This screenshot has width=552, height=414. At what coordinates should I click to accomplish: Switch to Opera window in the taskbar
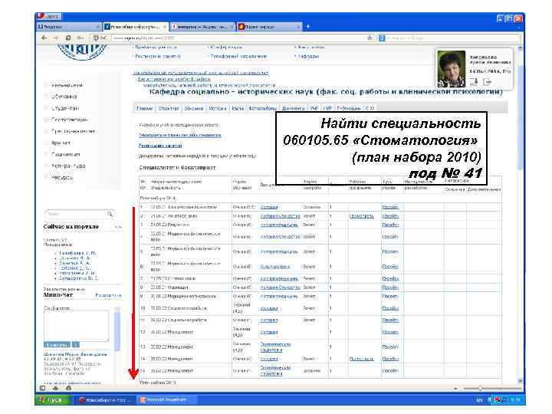click(105, 400)
